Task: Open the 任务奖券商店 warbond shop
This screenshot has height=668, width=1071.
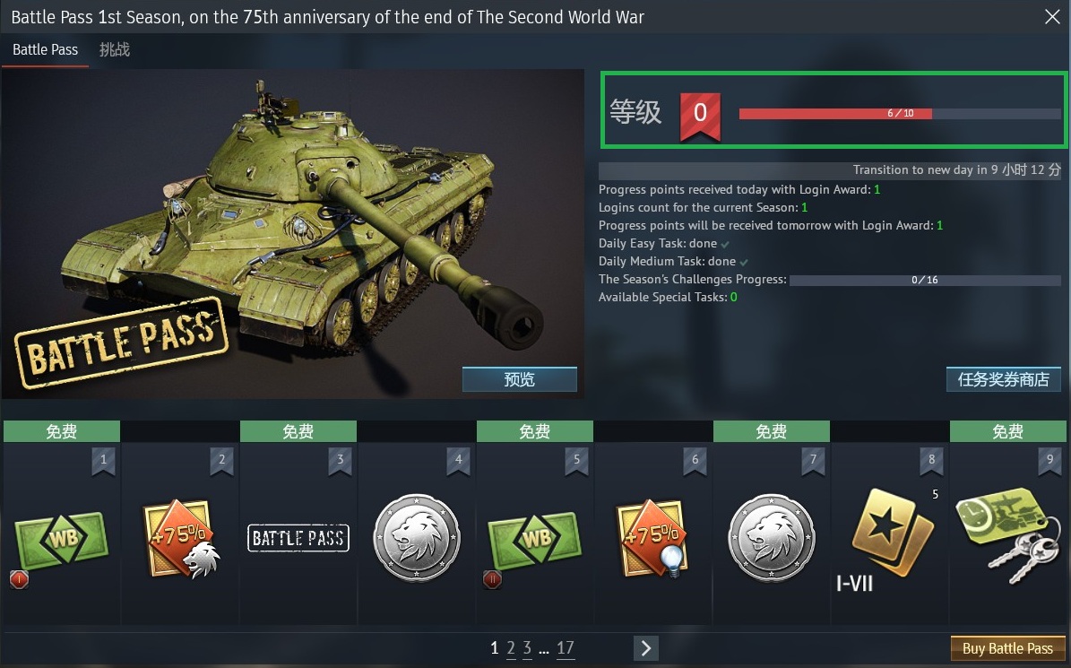Action: (x=1004, y=379)
